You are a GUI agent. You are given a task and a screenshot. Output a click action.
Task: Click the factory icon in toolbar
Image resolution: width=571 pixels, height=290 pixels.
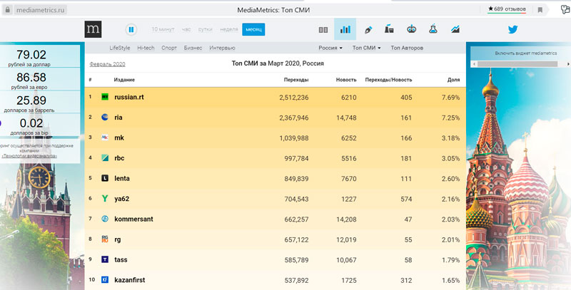point(390,30)
